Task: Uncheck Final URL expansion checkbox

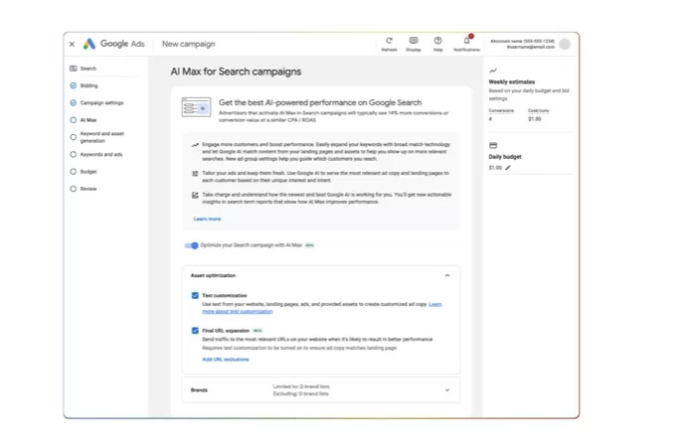Action: tap(195, 331)
